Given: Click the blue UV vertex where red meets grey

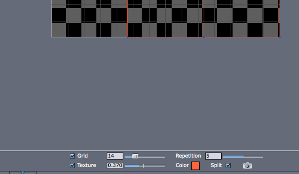Looking at the screenshot, I should 127,37.
